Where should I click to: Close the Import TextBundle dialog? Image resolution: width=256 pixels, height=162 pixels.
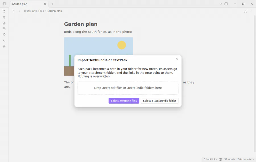177,59
